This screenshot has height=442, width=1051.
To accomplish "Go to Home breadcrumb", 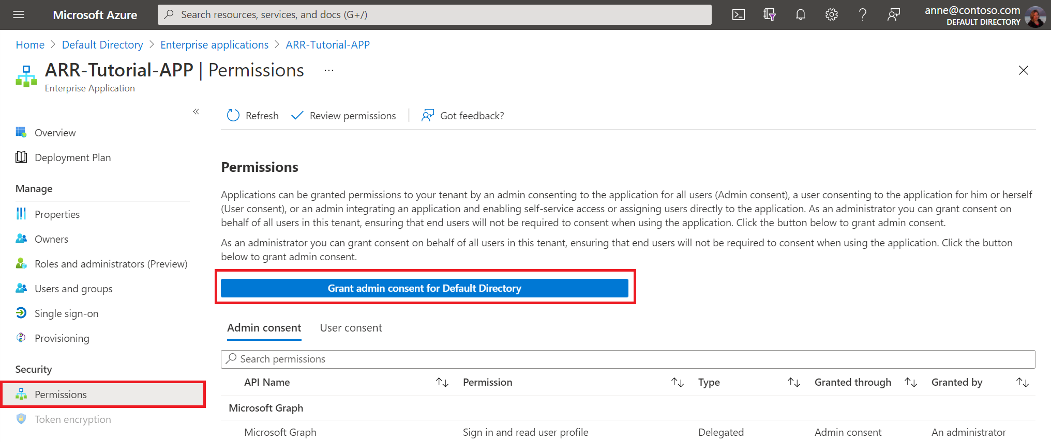I will [x=30, y=45].
